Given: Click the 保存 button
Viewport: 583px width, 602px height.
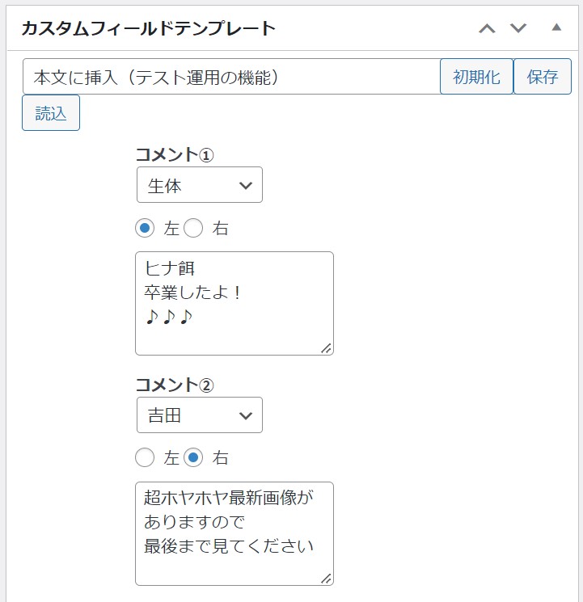Looking at the screenshot, I should (x=543, y=77).
